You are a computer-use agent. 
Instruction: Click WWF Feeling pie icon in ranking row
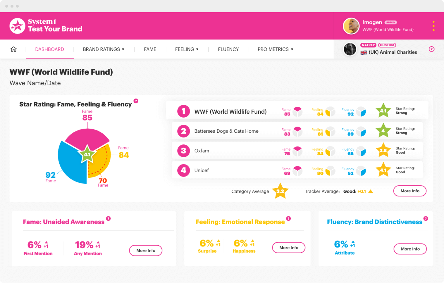(330, 111)
